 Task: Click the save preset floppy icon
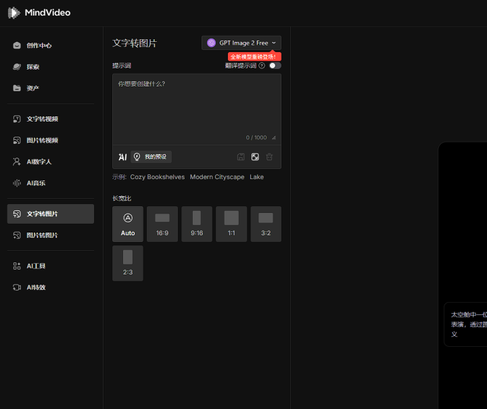click(x=241, y=157)
